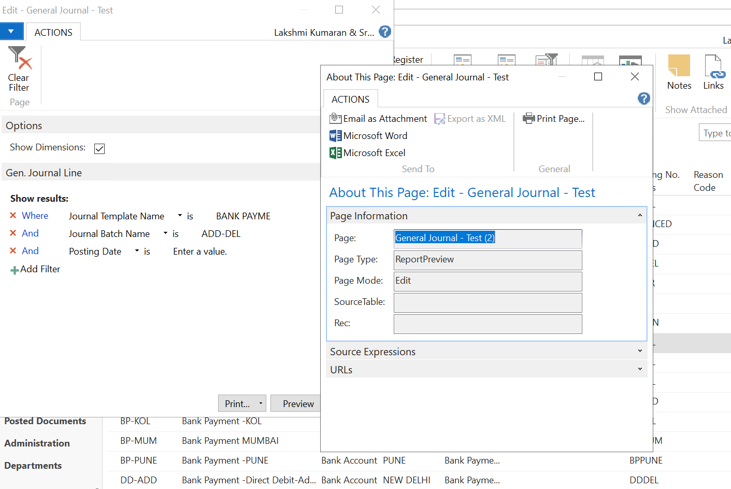Open Print Page in the About dialog
731x489 pixels.
point(554,118)
